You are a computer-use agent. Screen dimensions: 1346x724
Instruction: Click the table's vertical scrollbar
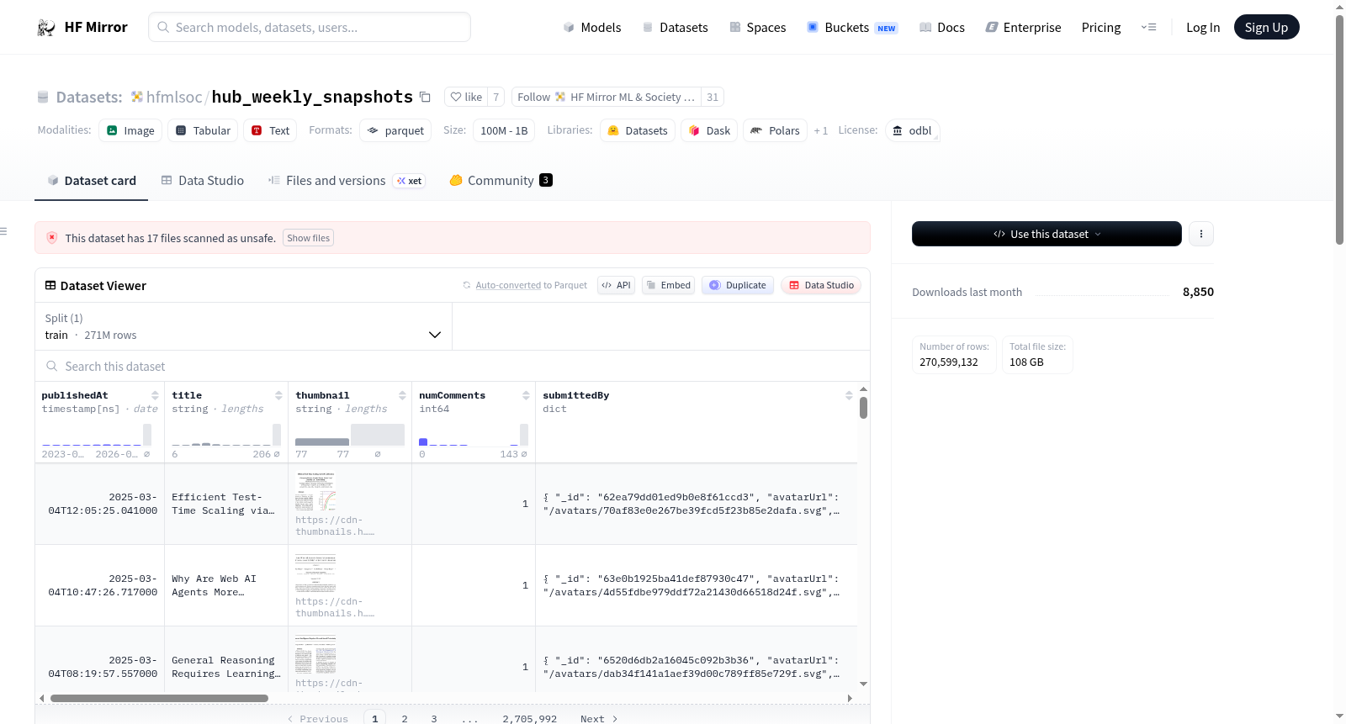tap(863, 408)
